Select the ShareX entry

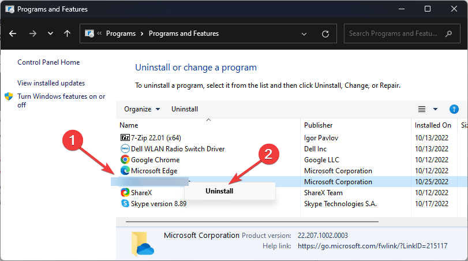[141, 193]
